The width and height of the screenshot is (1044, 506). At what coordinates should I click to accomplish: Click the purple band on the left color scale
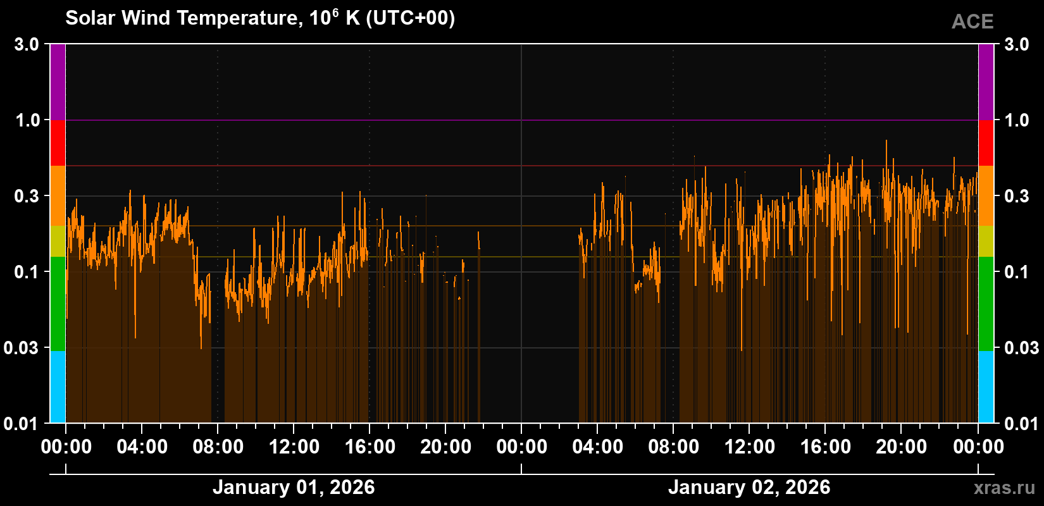58,82
